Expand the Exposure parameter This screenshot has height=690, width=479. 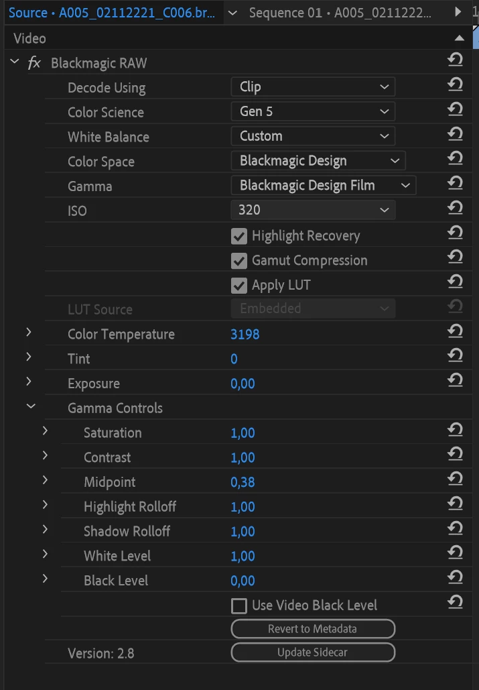point(29,382)
